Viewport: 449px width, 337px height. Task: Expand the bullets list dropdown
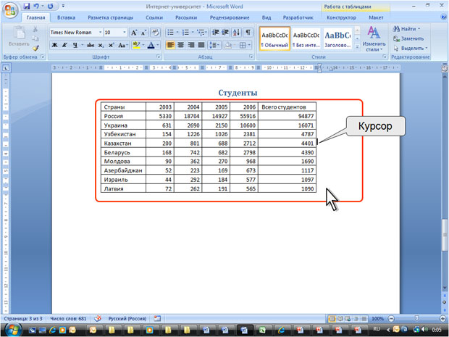tap(177, 33)
